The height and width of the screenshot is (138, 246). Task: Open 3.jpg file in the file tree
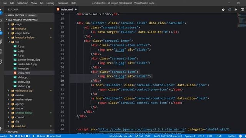20,55
